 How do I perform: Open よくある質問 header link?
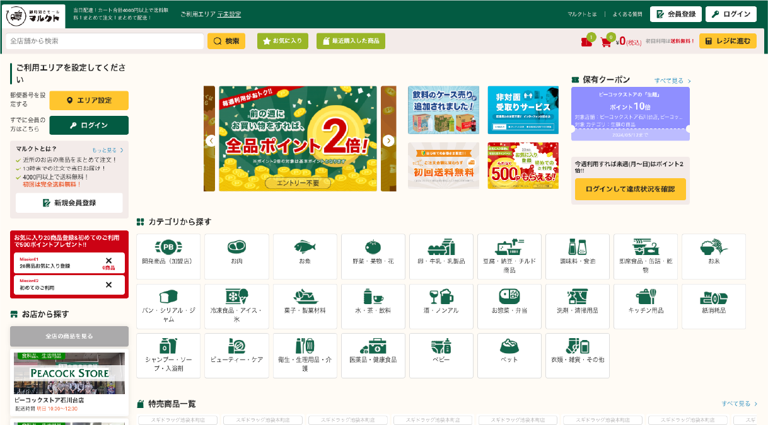tap(627, 14)
